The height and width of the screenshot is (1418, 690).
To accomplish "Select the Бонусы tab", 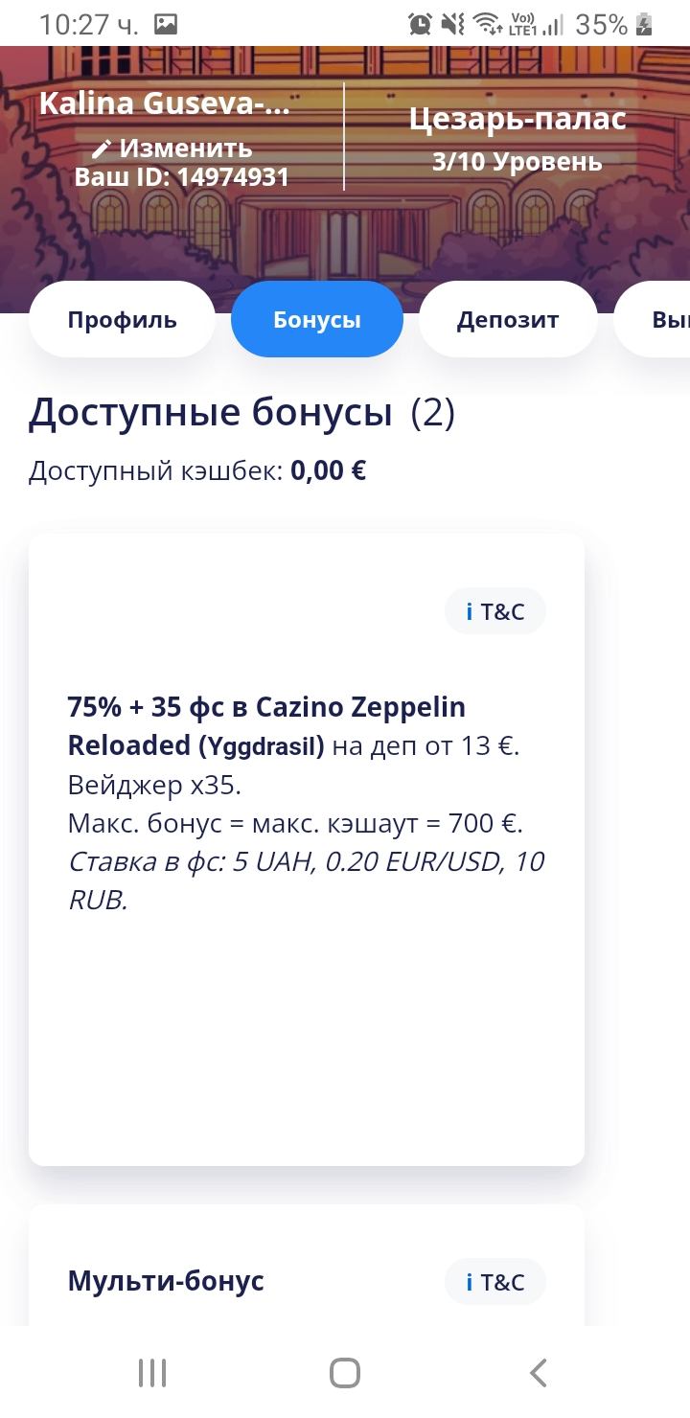I will pyautogui.click(x=317, y=319).
